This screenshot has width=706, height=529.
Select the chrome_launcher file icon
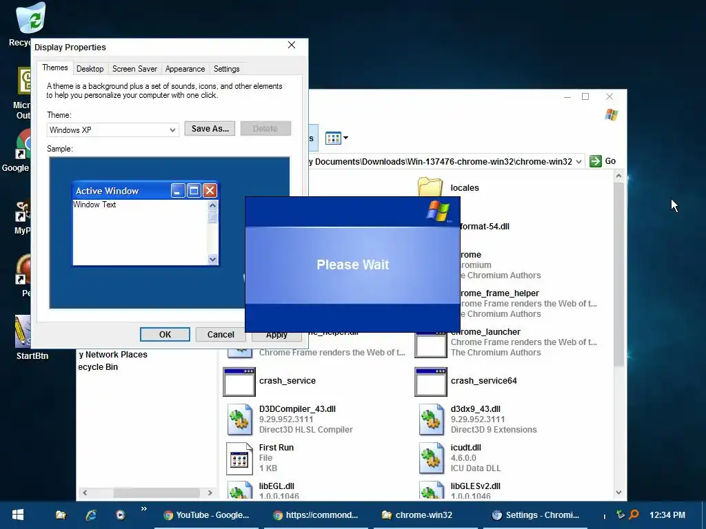click(431, 344)
